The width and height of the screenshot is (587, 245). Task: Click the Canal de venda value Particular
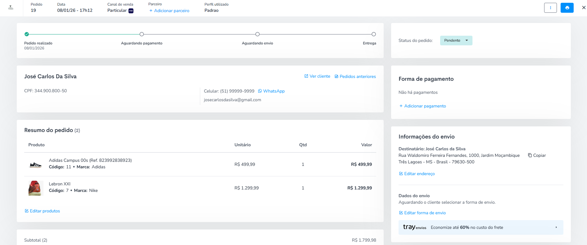117,10
